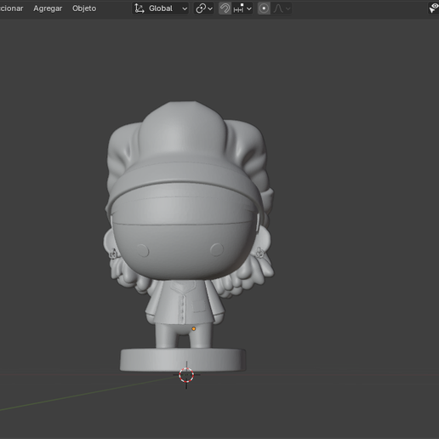Open the partially visible Seleccionar menu
The width and height of the screenshot is (439, 439).
11,9
